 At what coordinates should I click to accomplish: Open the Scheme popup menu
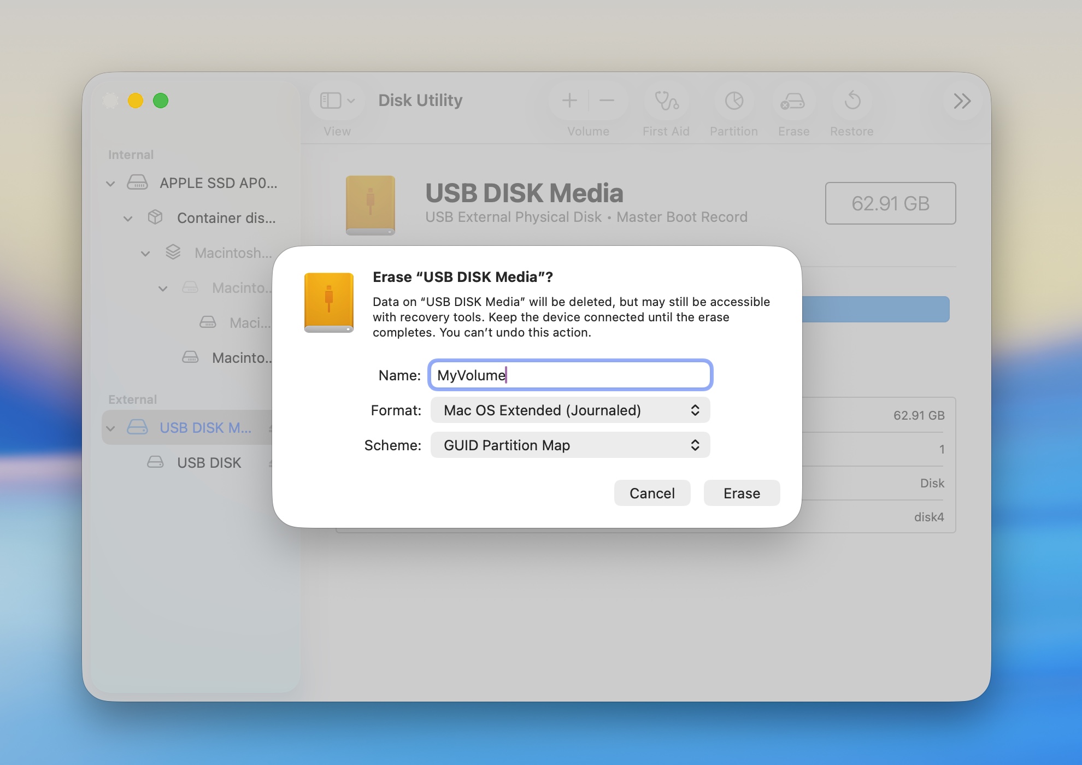point(570,445)
